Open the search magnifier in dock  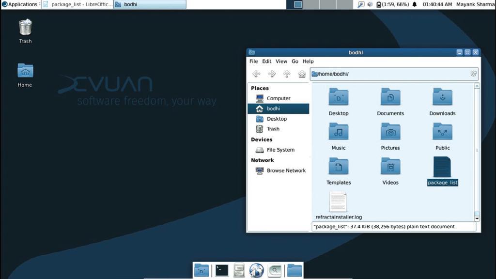coord(275,270)
